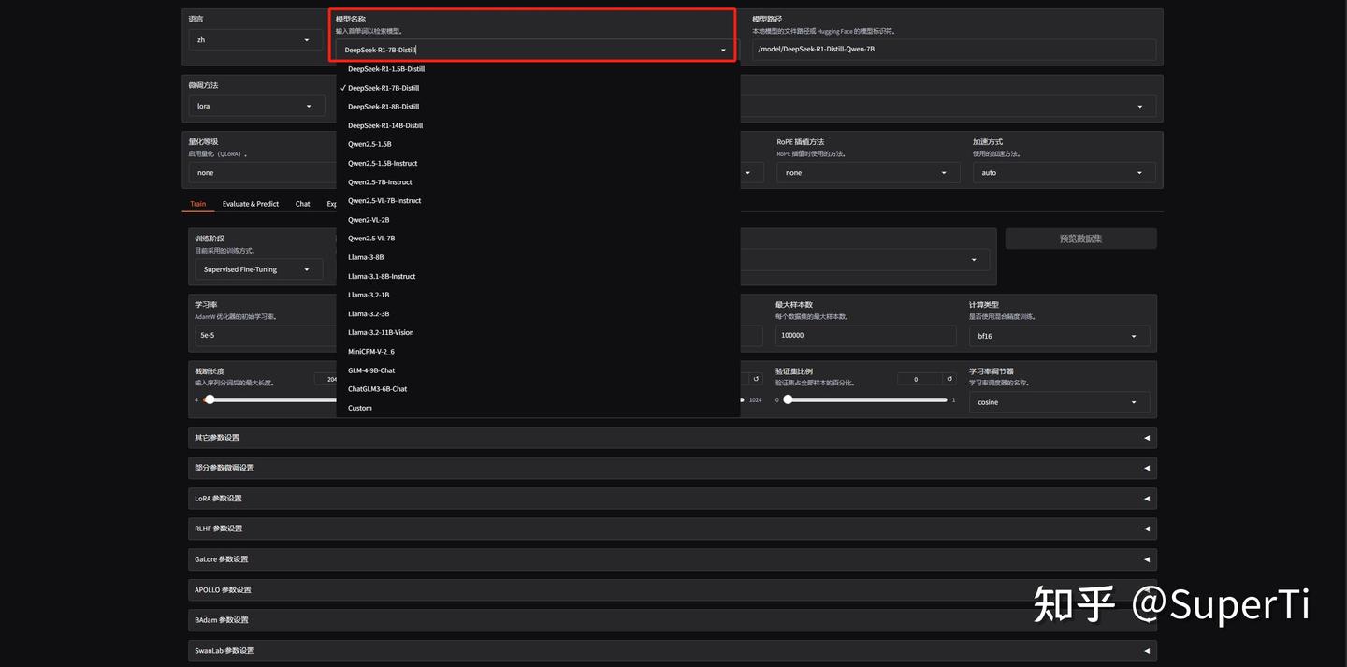
Task: Click the 模型路径 text field
Action: [x=954, y=50]
